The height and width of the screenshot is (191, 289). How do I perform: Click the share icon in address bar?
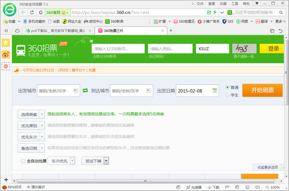(209, 13)
